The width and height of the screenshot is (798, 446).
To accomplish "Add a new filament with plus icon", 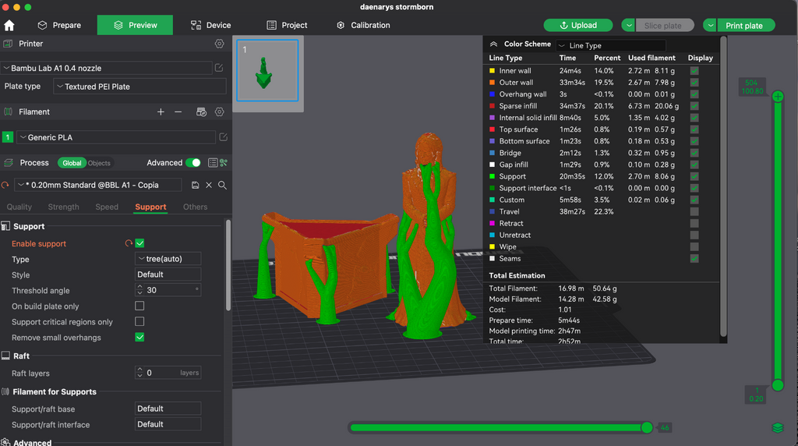I will 161,111.
